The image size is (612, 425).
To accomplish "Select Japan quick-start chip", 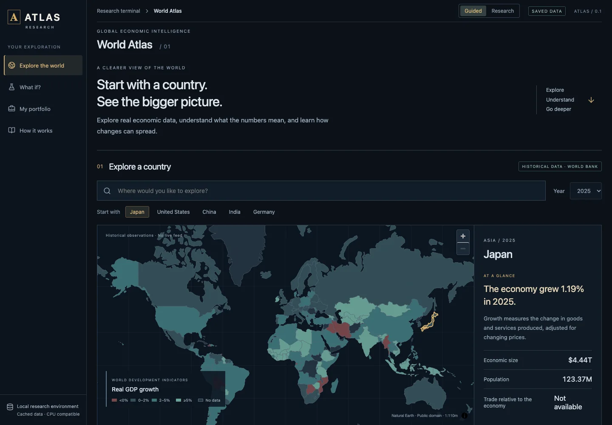I will [x=137, y=212].
